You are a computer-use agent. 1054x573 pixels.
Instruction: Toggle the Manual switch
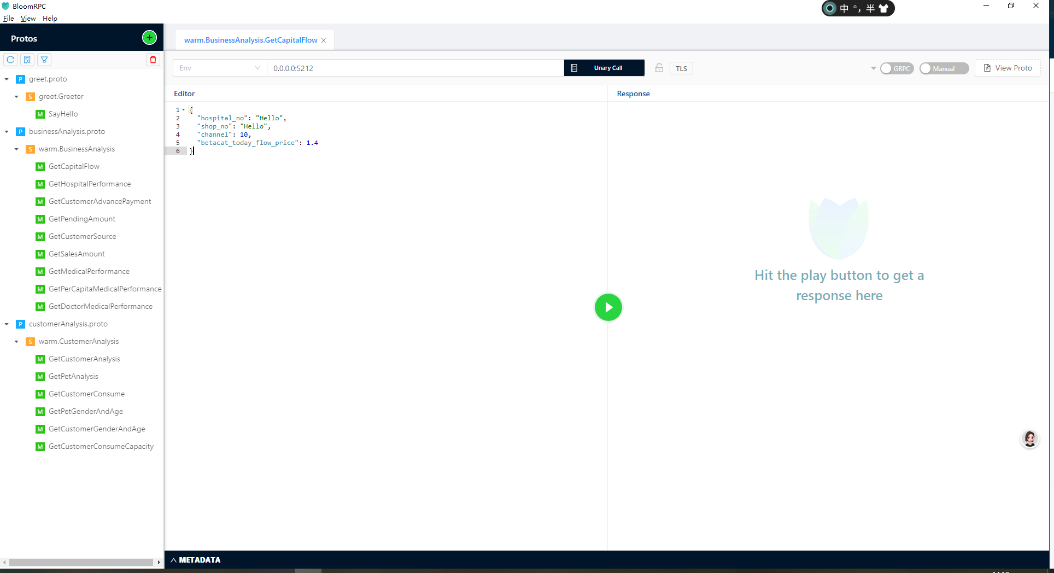[944, 68]
